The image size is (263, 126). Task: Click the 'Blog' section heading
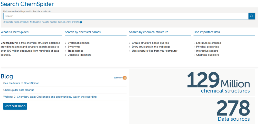[7, 76]
